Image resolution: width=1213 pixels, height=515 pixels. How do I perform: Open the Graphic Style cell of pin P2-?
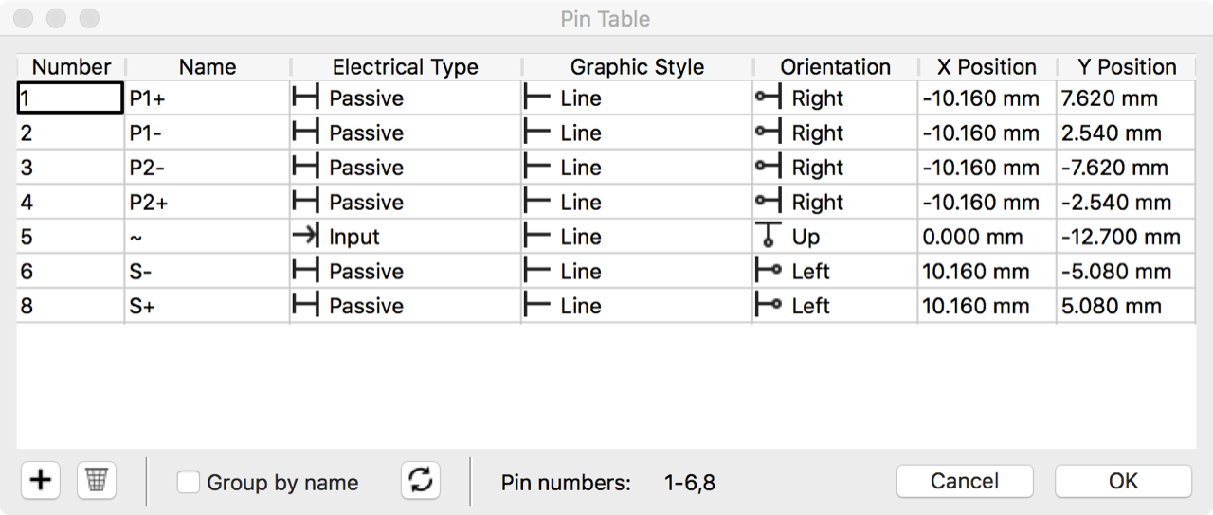click(x=637, y=168)
